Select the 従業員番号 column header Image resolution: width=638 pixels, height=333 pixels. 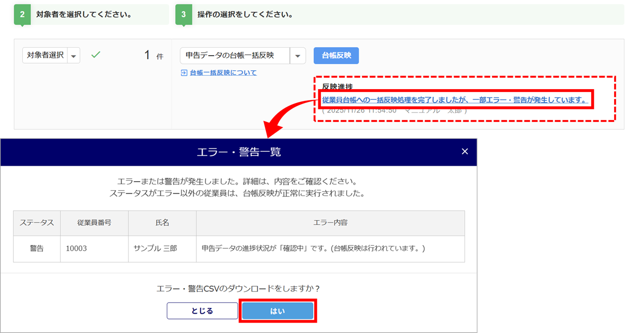click(94, 222)
